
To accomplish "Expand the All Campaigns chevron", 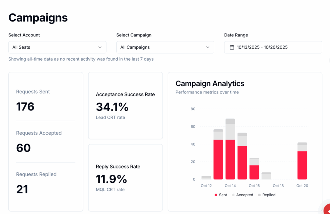I will point(208,47).
